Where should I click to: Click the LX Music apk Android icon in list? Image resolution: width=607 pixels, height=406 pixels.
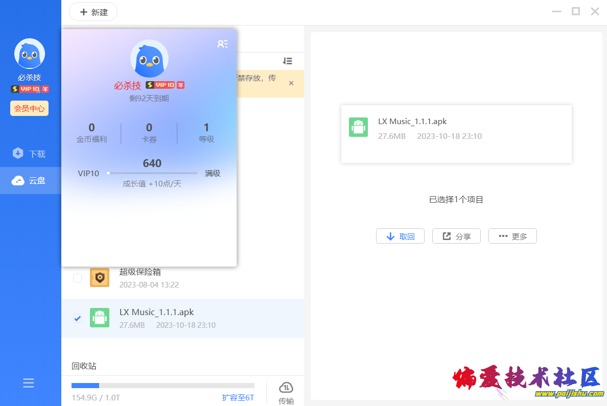[100, 318]
